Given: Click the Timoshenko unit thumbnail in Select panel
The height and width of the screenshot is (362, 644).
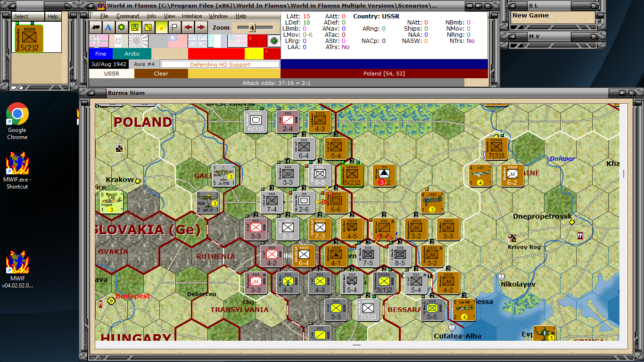Looking at the screenshot, I should coord(30,39).
